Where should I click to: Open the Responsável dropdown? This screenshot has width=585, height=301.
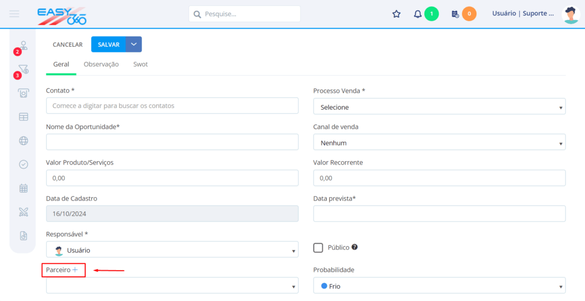point(173,250)
